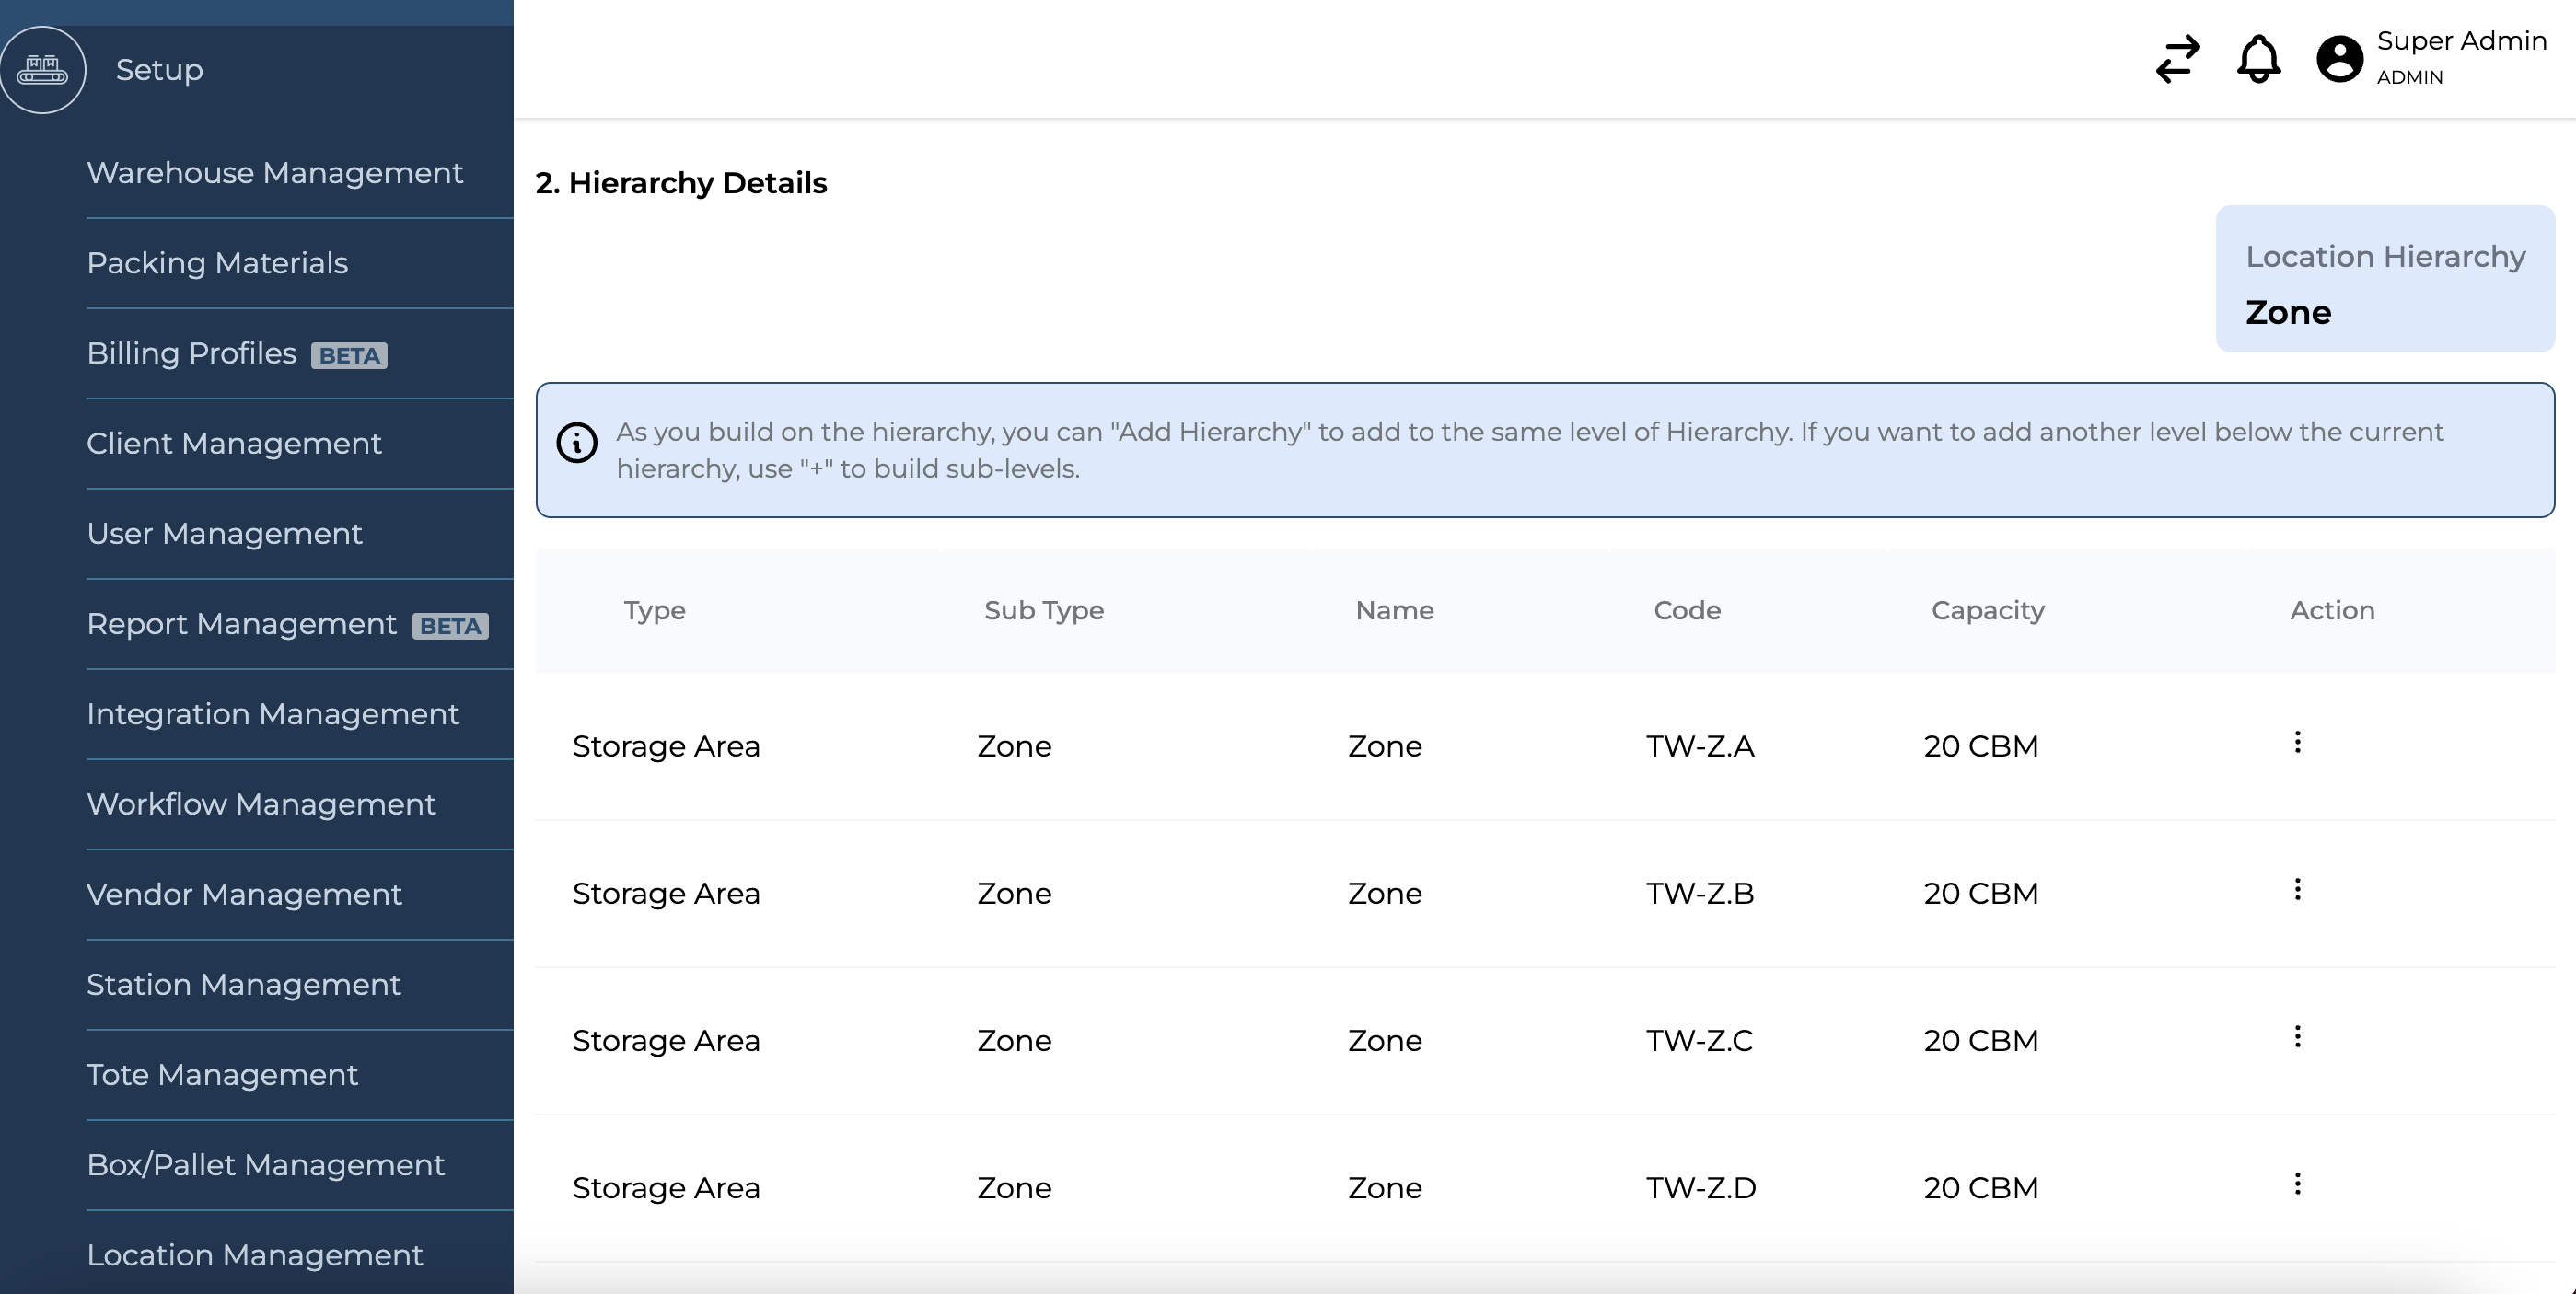
Task: Navigate to Client Management
Action: (234, 443)
